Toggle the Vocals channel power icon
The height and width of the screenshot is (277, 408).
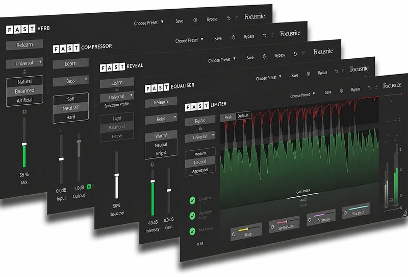pyautogui.click(x=345, y=213)
